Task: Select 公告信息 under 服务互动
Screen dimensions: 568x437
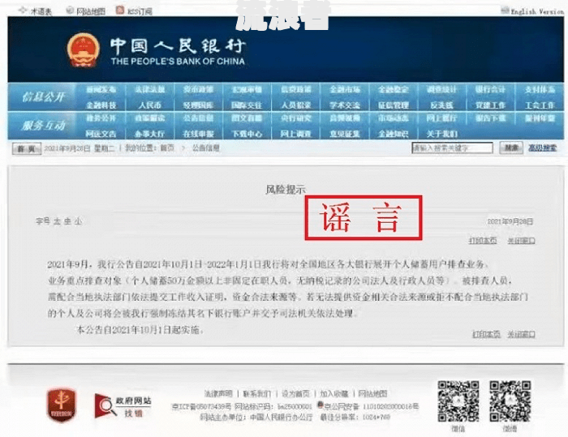Action: coord(198,118)
